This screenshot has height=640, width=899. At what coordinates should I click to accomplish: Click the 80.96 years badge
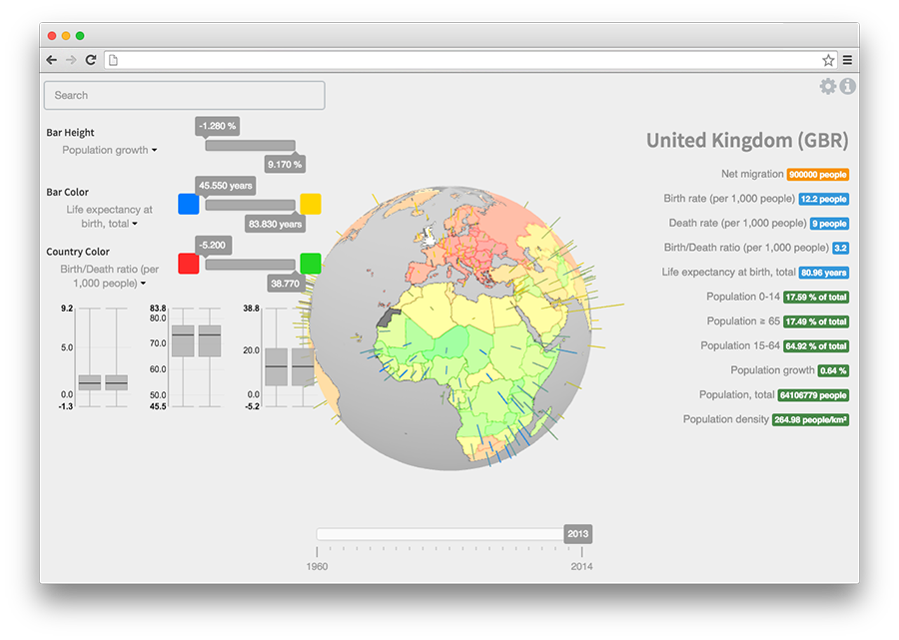824,274
